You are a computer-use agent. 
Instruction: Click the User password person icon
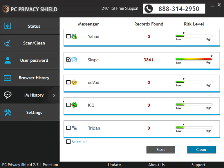(x=8, y=60)
